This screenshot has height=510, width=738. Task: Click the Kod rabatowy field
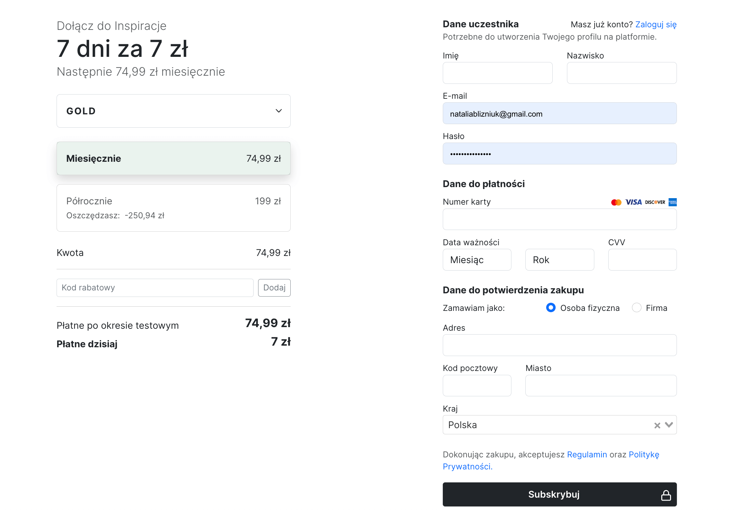(x=155, y=288)
